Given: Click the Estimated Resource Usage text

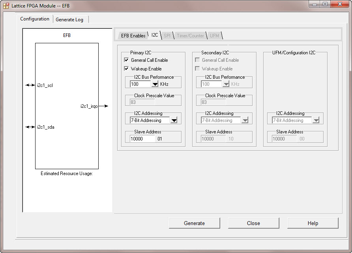Looking at the screenshot, I should pyautogui.click(x=67, y=174).
